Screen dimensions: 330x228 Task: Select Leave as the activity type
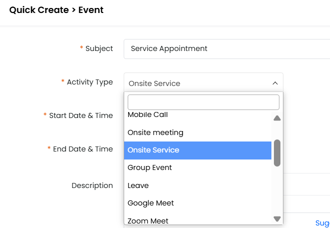(138, 185)
